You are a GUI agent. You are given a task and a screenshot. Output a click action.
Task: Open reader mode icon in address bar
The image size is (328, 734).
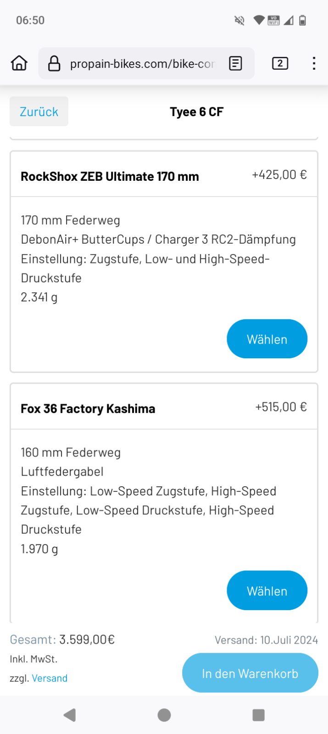coord(235,63)
